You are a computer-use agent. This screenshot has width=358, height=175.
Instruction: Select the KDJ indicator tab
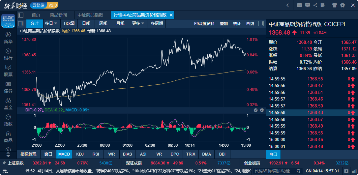tap(80, 154)
